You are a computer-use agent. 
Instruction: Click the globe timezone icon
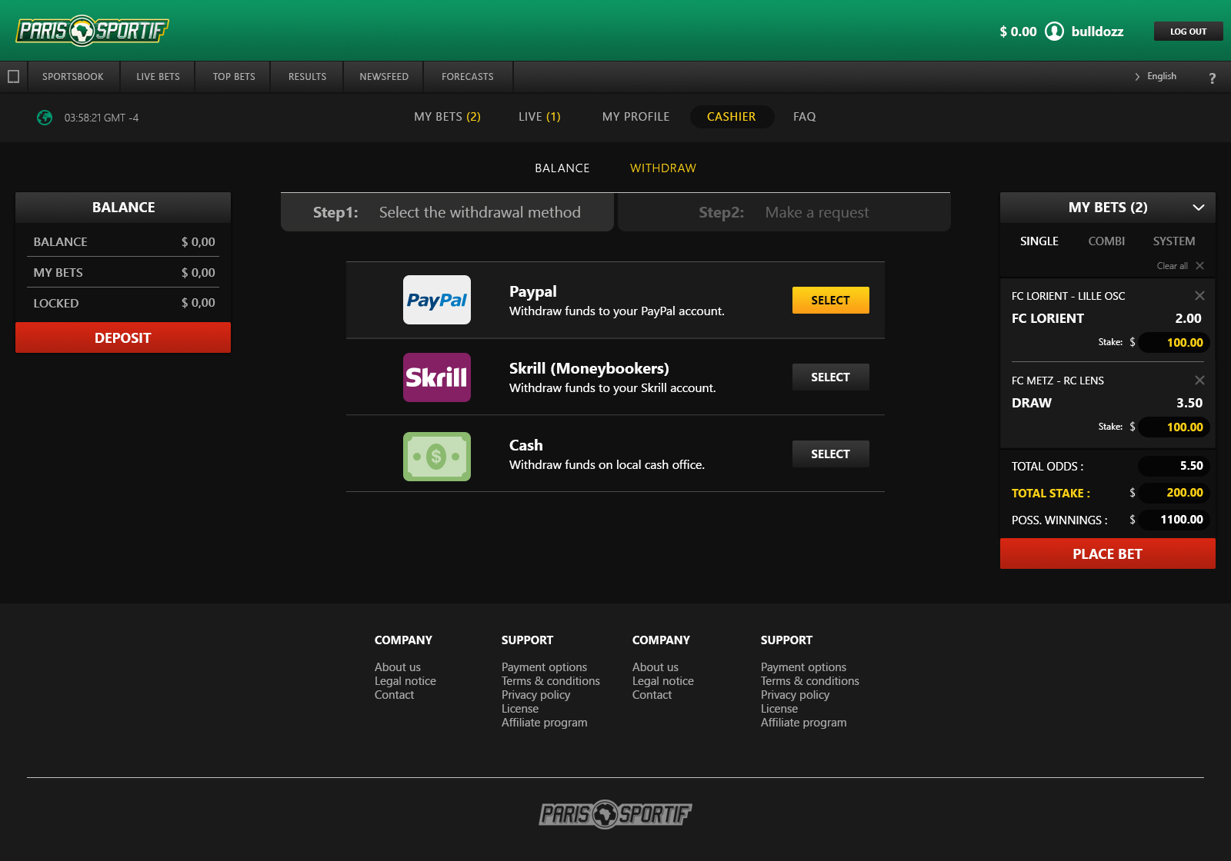(45, 118)
